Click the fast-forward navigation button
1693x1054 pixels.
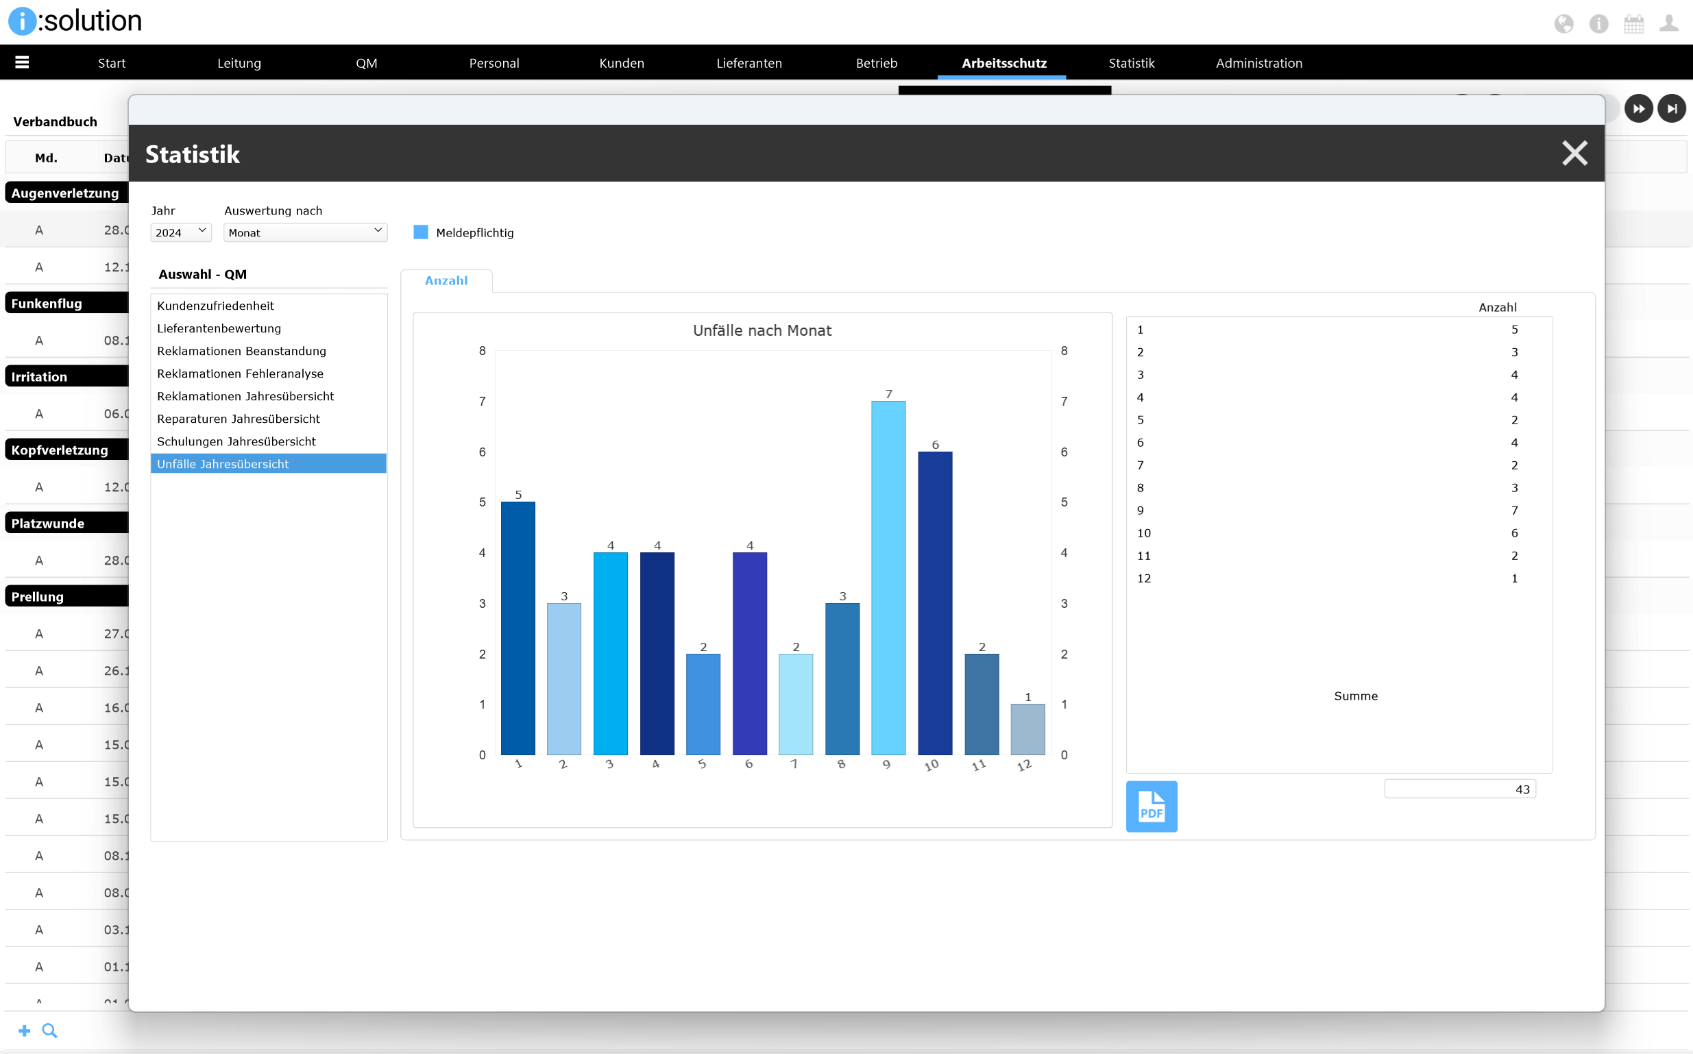tap(1638, 109)
